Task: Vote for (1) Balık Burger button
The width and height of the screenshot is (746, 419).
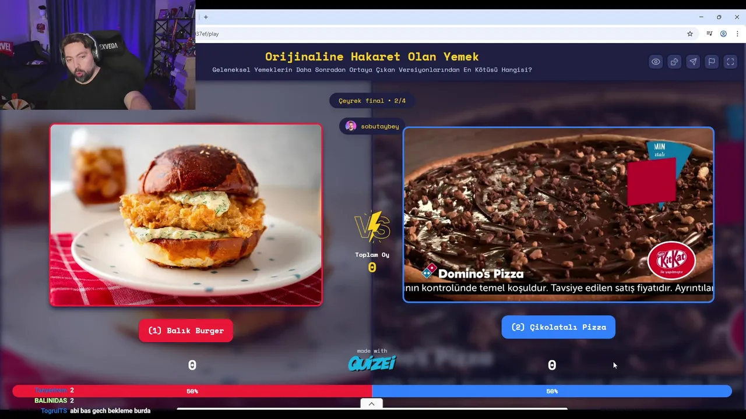Action: coord(186,331)
